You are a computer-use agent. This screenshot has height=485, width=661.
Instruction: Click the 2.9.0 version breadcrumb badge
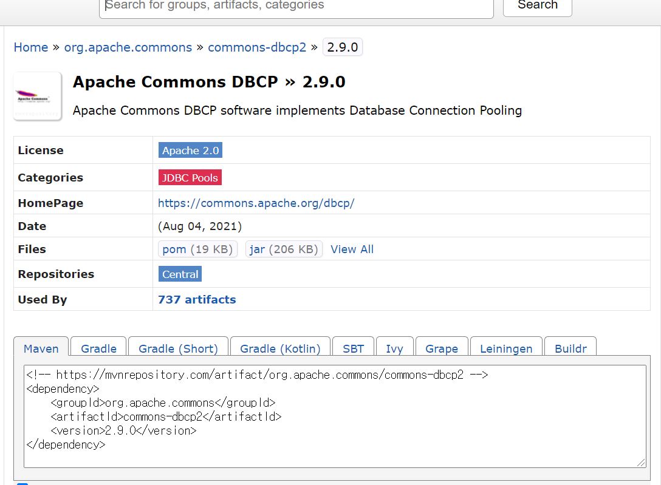tap(342, 47)
